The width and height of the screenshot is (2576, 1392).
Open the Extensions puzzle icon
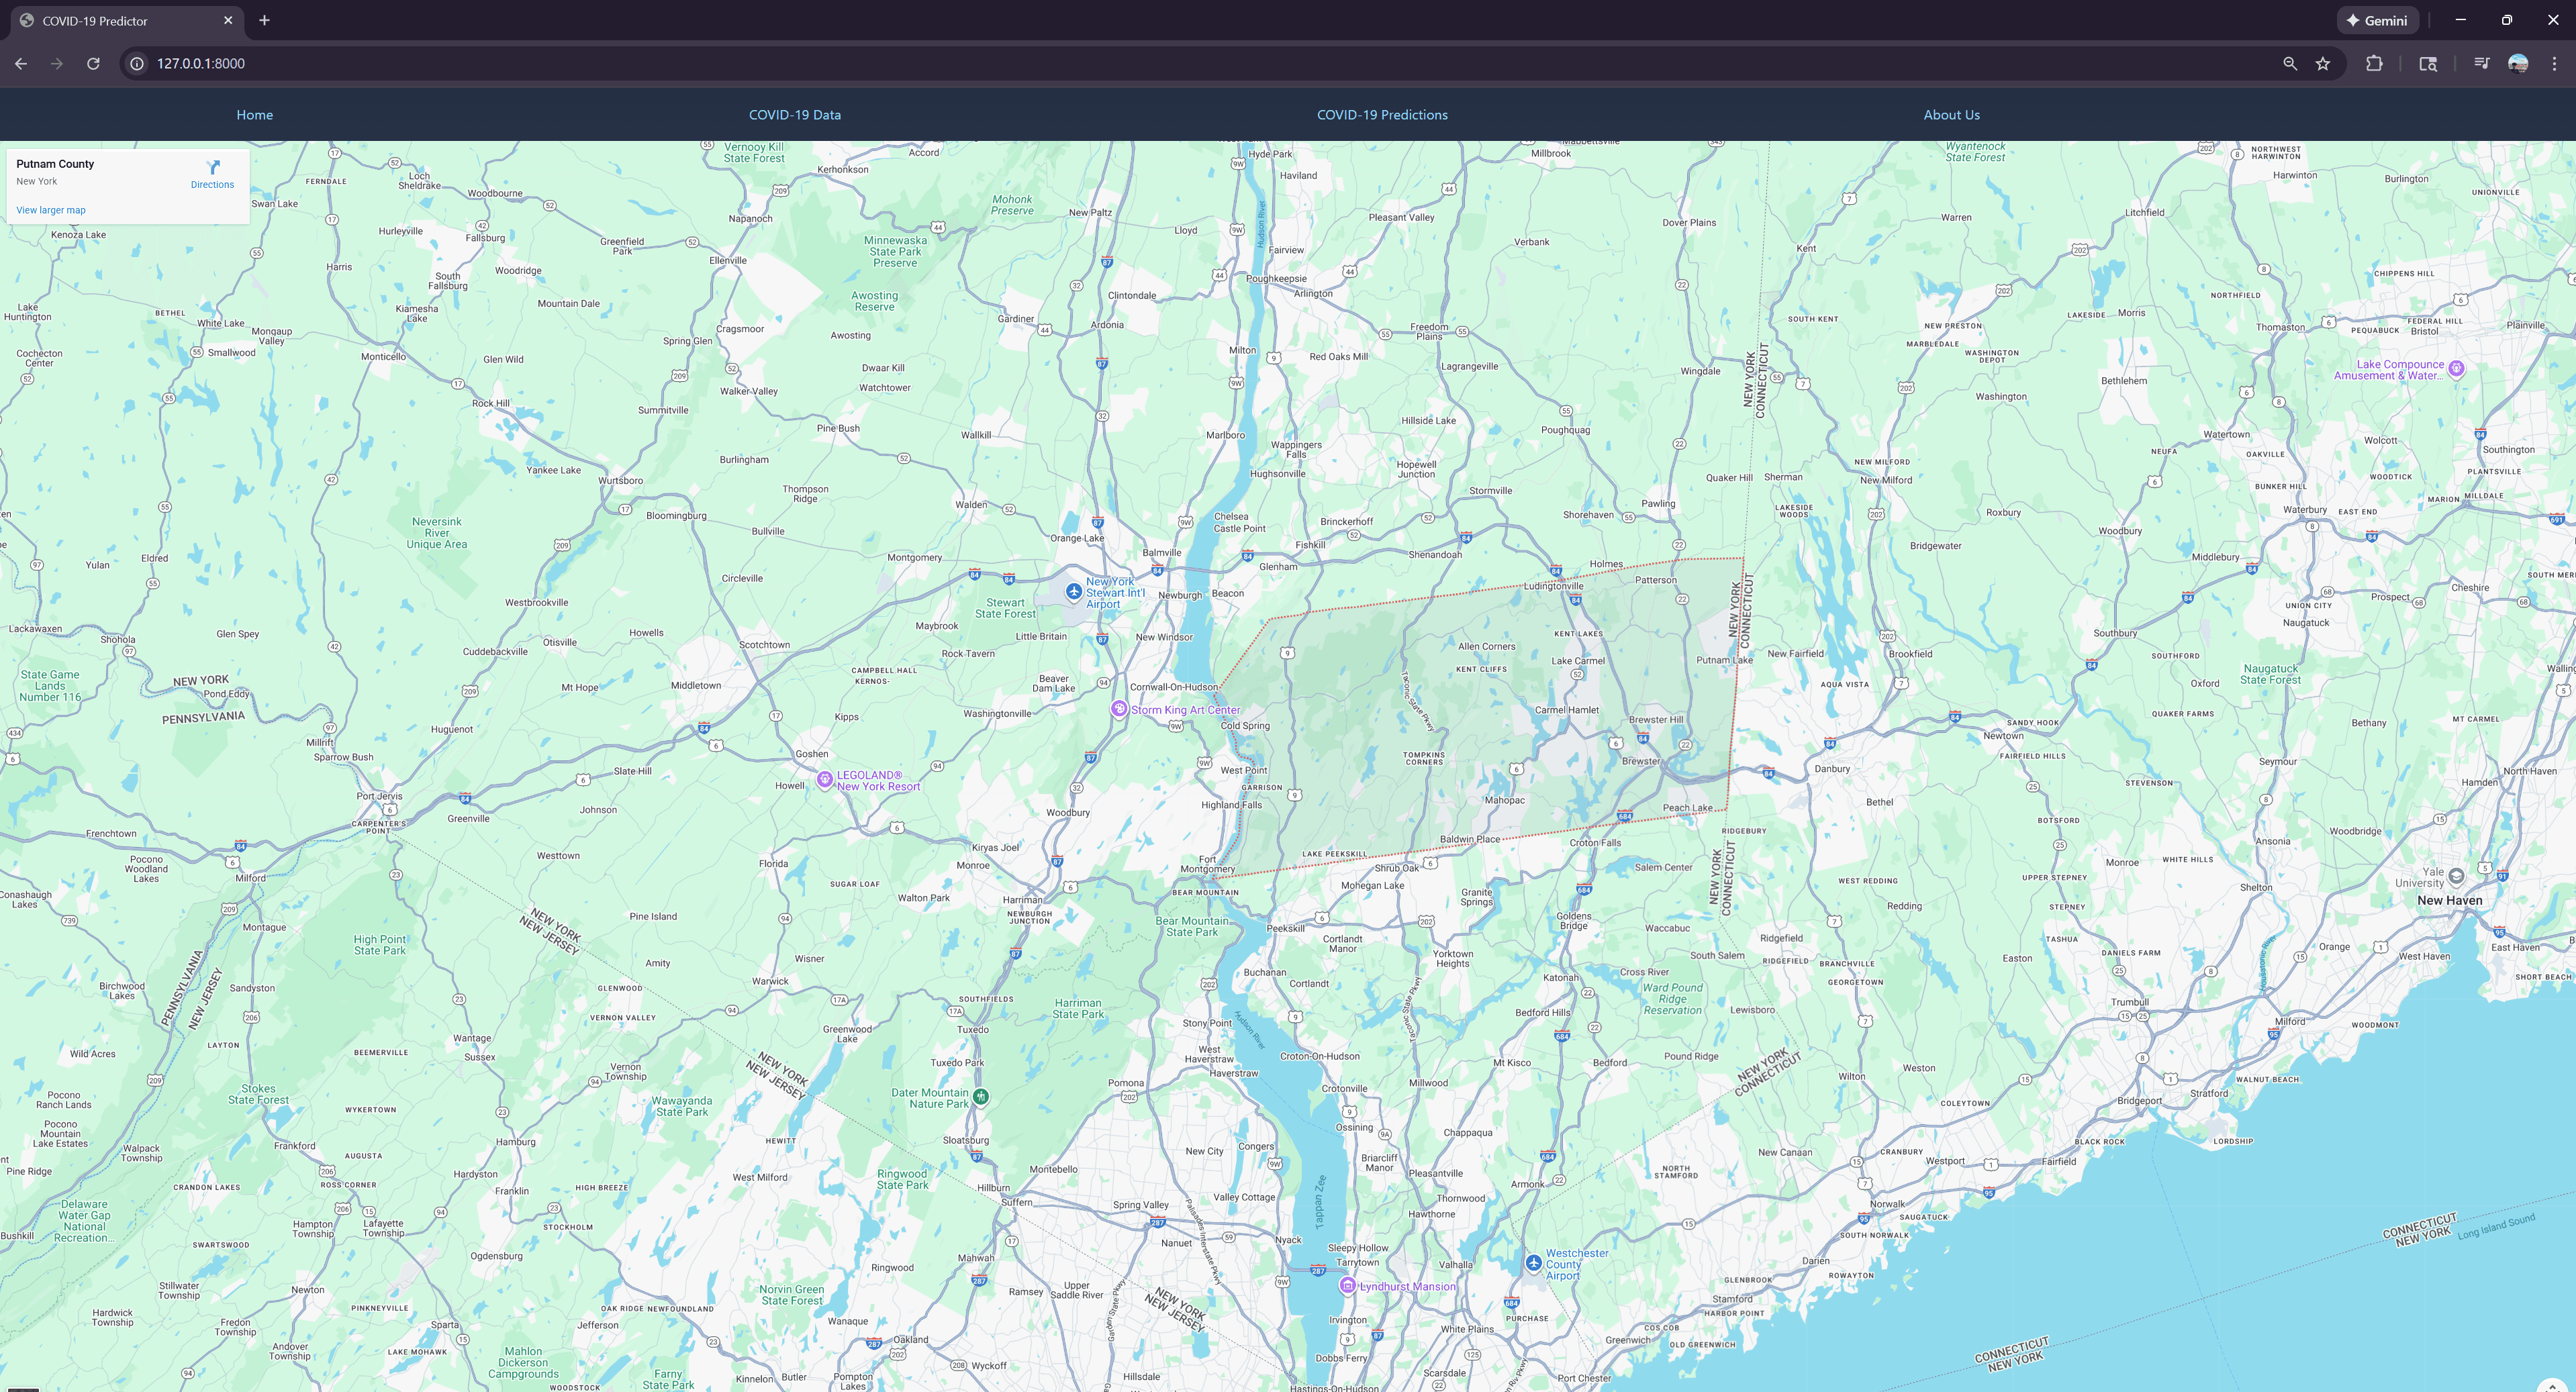click(x=2374, y=64)
